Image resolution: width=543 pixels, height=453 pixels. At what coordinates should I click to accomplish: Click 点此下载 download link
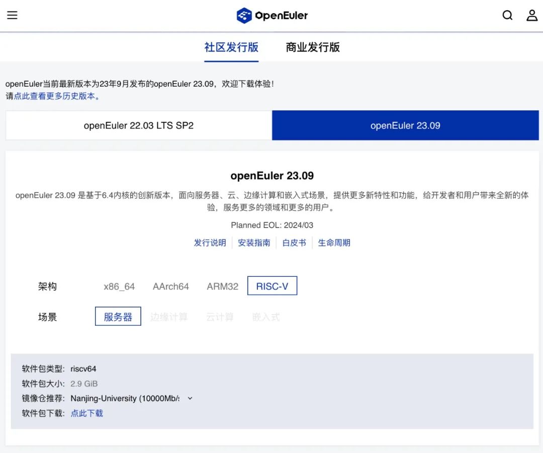(86, 413)
